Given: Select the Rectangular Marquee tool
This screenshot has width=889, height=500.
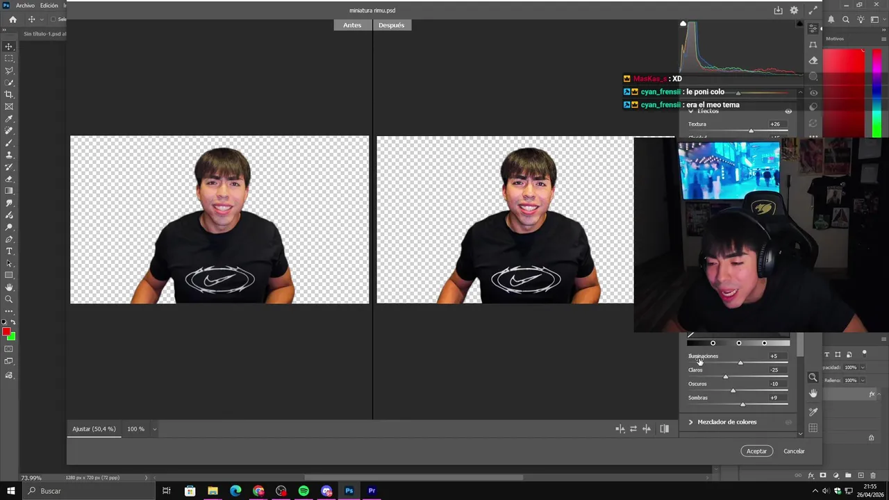Looking at the screenshot, I should [9, 58].
